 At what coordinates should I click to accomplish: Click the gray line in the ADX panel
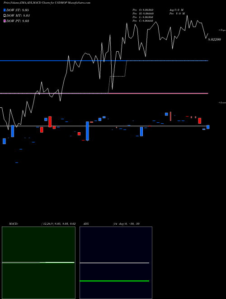click(x=114, y=263)
